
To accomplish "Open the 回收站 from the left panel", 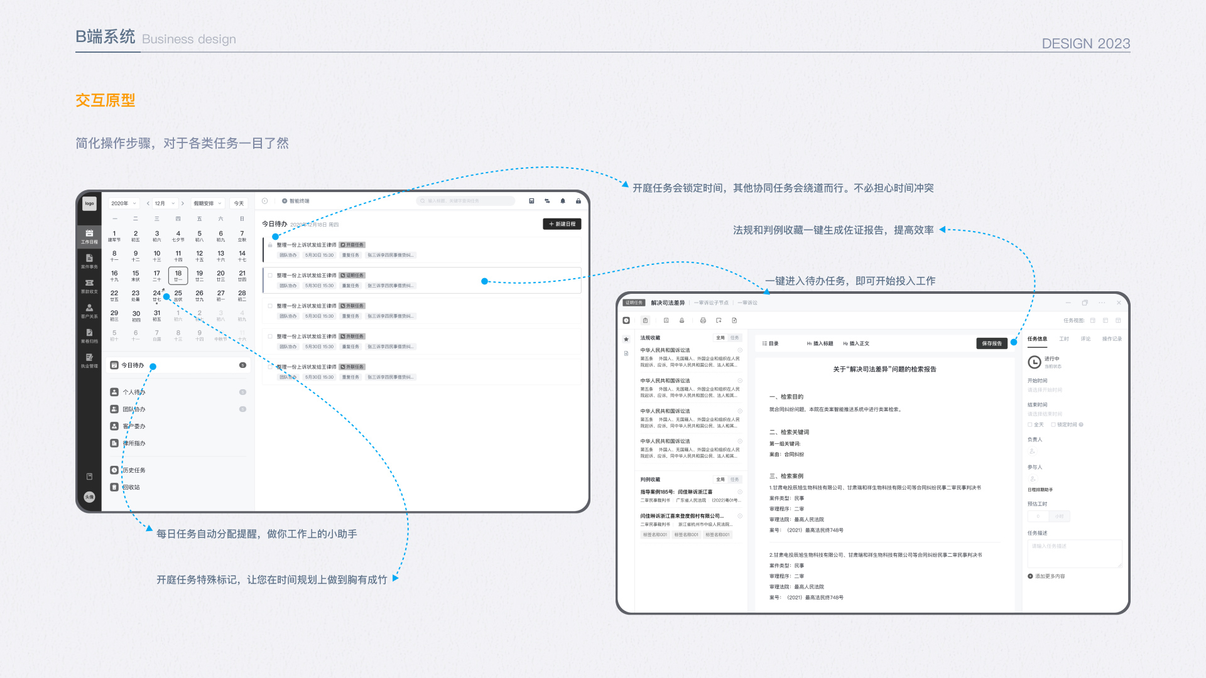I will tap(130, 487).
